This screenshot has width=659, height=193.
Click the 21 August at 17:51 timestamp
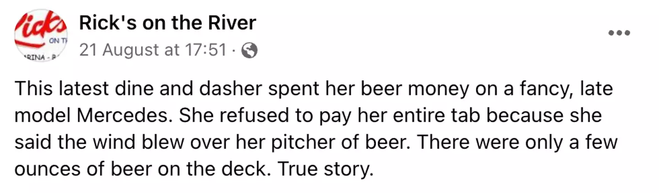point(153,50)
